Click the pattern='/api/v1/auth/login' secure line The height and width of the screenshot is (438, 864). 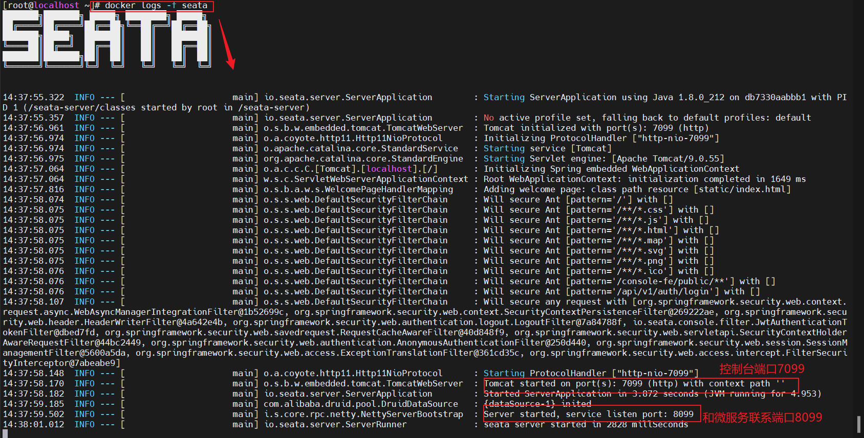pyautogui.click(x=622, y=291)
